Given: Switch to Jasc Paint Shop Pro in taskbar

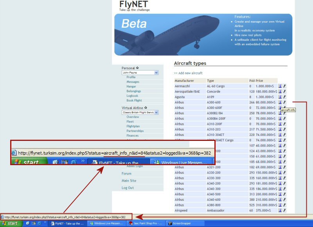Looking at the screenshot, I should point(145,223).
